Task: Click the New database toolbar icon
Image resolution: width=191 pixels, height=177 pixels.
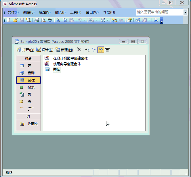Action: coord(9,20)
